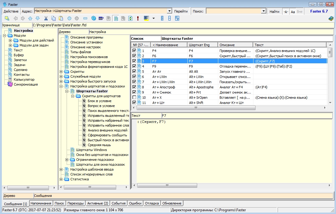Click the blue down arrow toolbar icon
Screen dimensions: 336x214
click(x=38, y=18)
